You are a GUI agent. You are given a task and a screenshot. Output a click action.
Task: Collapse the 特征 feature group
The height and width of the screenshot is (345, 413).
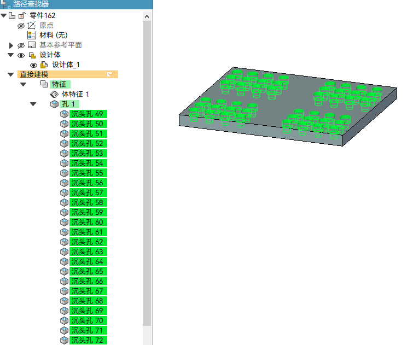23,85
